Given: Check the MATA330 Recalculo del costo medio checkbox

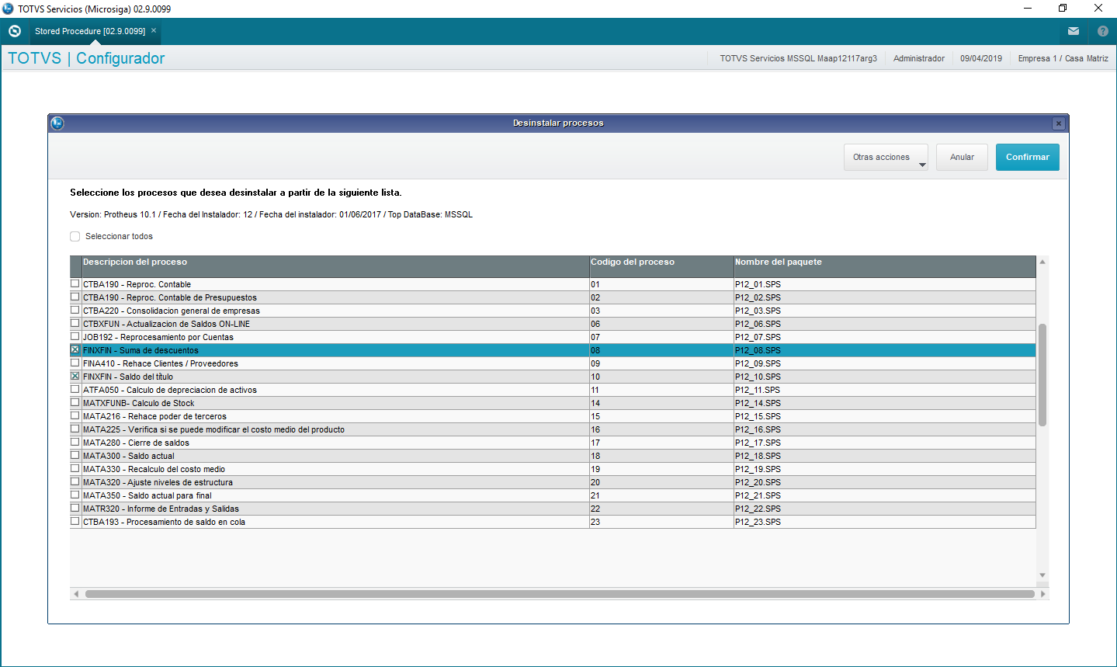Looking at the screenshot, I should click(75, 469).
